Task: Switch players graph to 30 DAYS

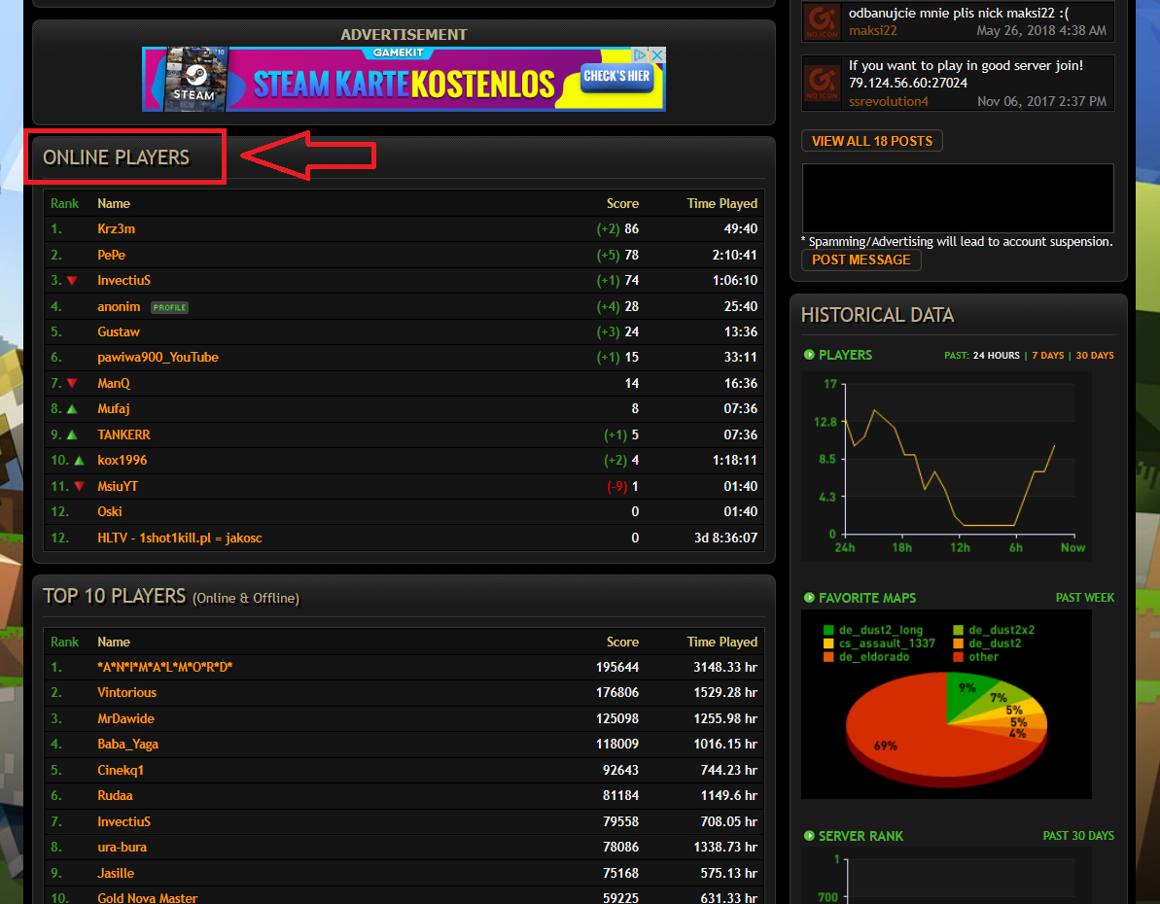Action: pyautogui.click(x=1094, y=356)
